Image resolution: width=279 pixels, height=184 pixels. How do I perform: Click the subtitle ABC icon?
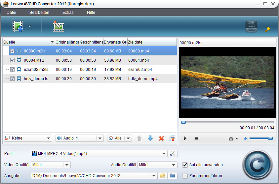[8, 138]
